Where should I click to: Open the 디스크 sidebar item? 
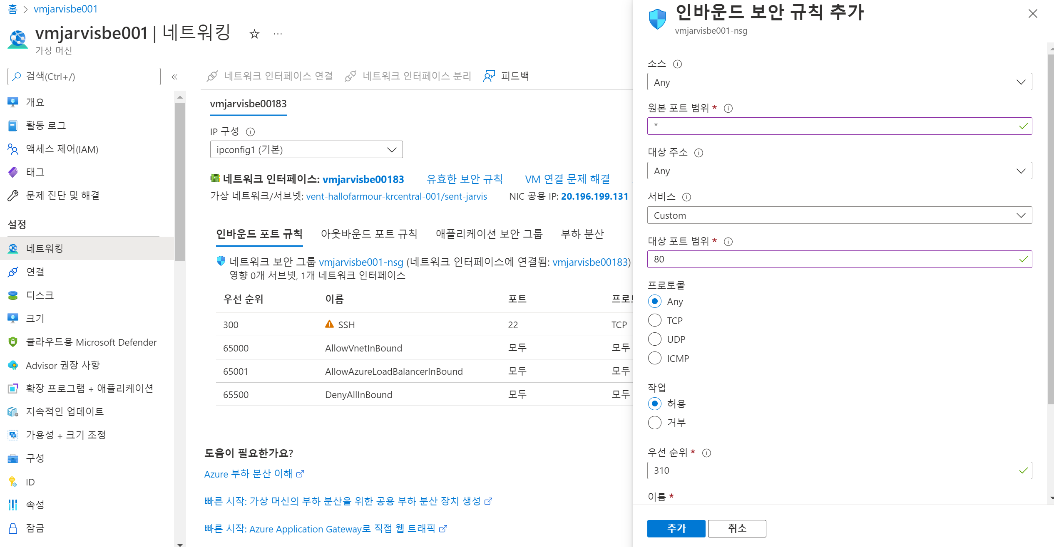point(40,295)
